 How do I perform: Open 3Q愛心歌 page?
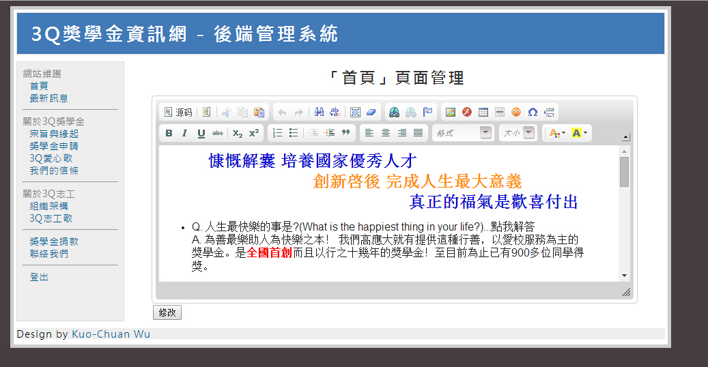click(51, 158)
